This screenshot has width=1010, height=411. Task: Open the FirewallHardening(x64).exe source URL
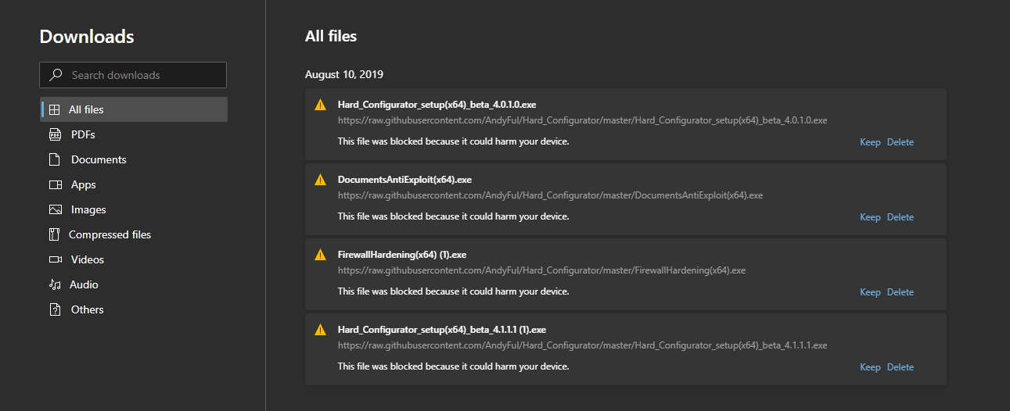click(x=541, y=270)
